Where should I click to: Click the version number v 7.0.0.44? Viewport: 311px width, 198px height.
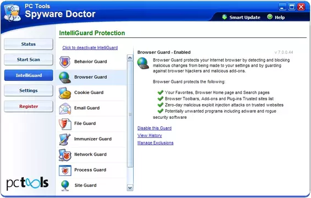click(284, 52)
